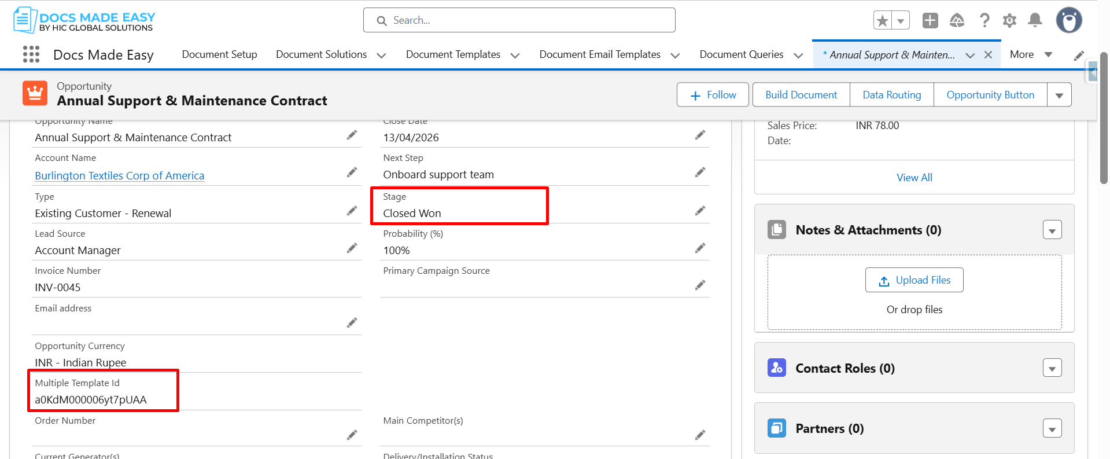Follow this opportunity
The width and height of the screenshot is (1110, 459).
coord(713,95)
